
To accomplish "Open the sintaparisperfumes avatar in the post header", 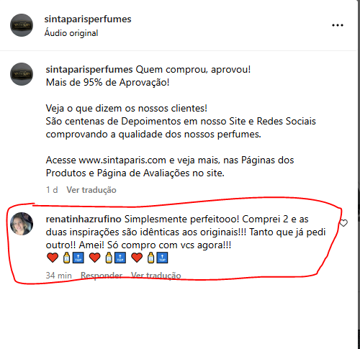I will coord(22,25).
